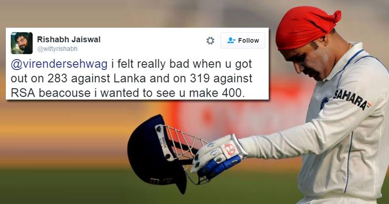The width and height of the screenshot is (389, 204).
Task: Click the word Lanka in the tweet
Action: 130,79
